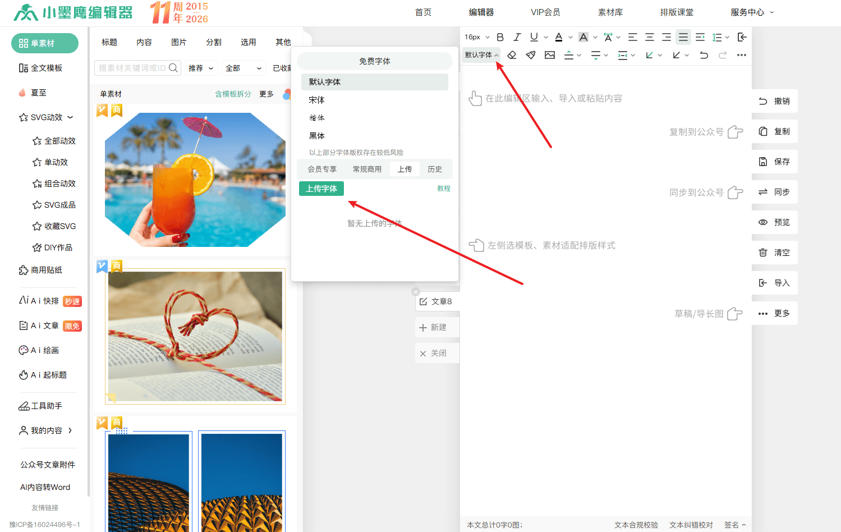The width and height of the screenshot is (841, 532).
Task: Switch to 会员专享 font tab
Action: (322, 169)
